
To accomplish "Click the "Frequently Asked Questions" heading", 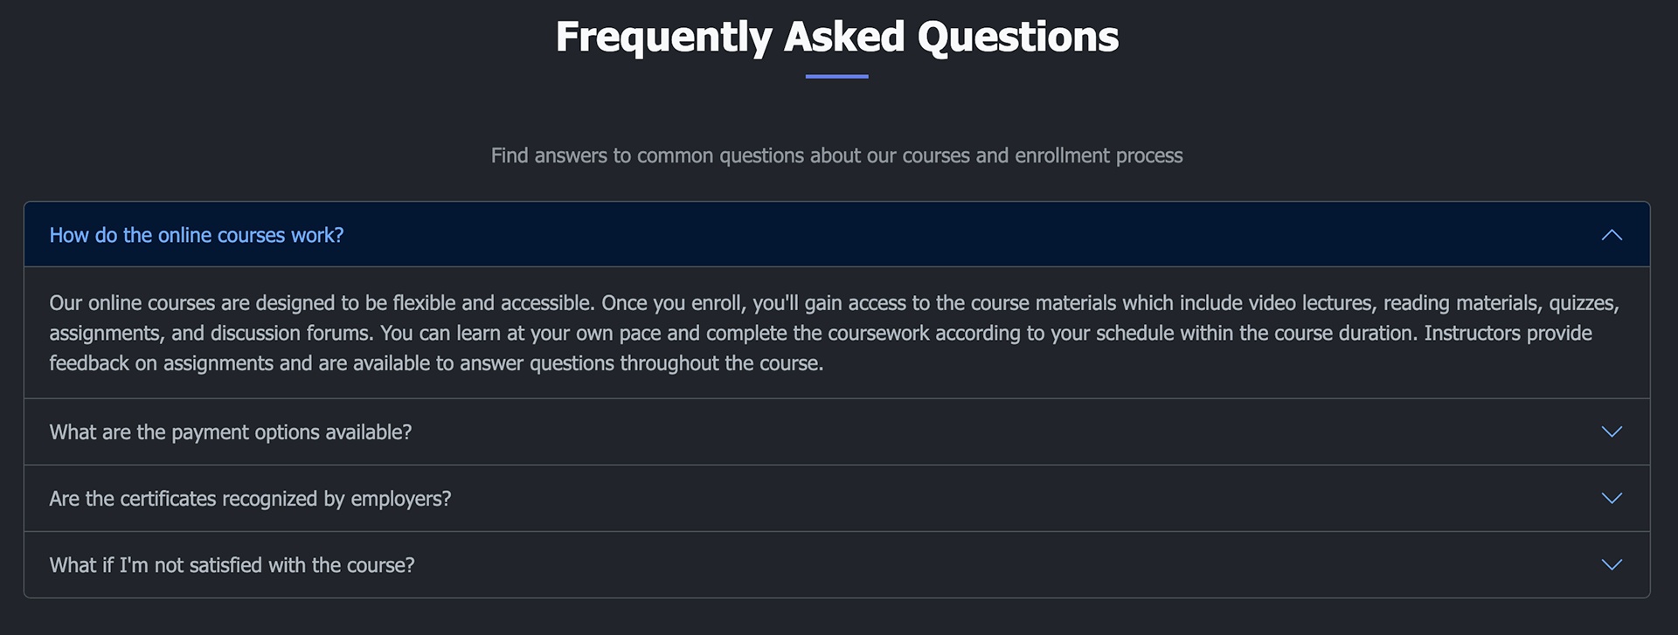I will [x=836, y=37].
